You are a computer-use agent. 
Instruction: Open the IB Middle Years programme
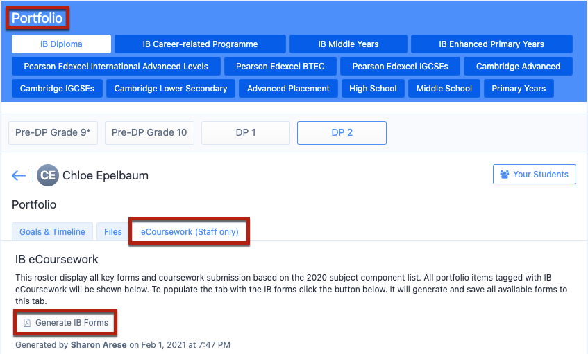pyautogui.click(x=348, y=44)
